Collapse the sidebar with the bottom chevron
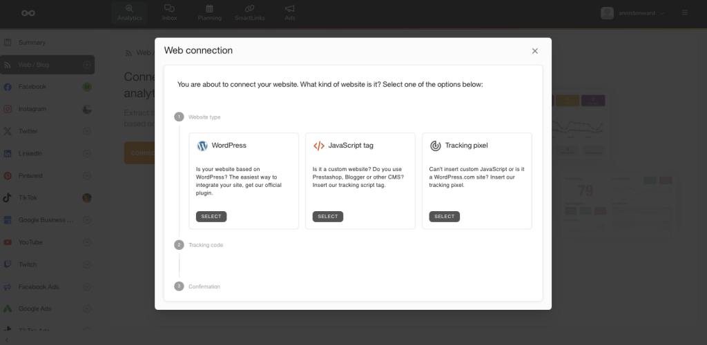The width and height of the screenshot is (707, 345). (6, 340)
